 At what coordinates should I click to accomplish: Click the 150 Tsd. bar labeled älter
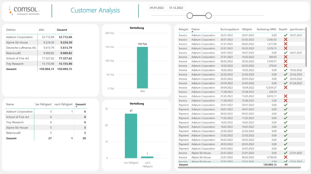click(x=142, y=67)
